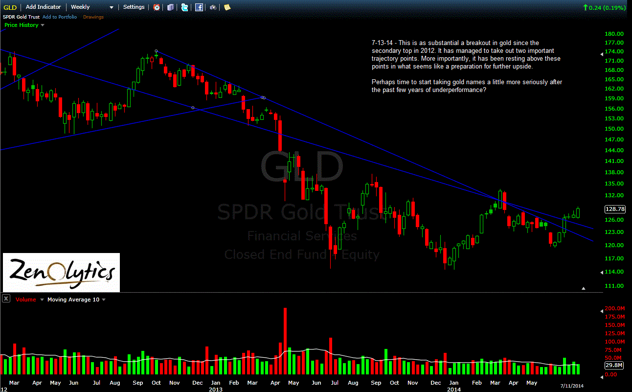Click the Moving Average 10 label

click(73, 299)
